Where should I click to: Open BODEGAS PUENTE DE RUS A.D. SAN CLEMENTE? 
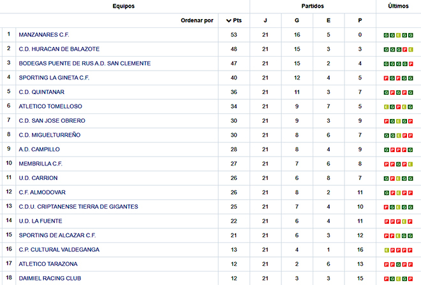point(85,64)
